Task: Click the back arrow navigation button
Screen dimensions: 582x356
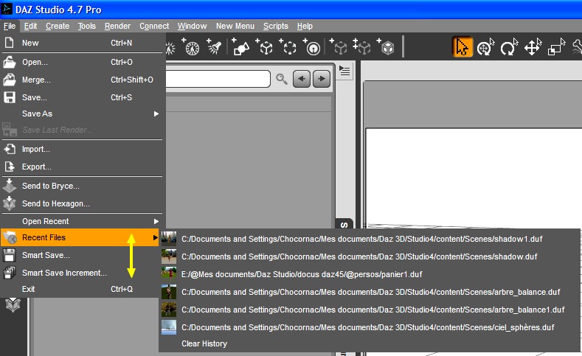Action: pyautogui.click(x=302, y=79)
